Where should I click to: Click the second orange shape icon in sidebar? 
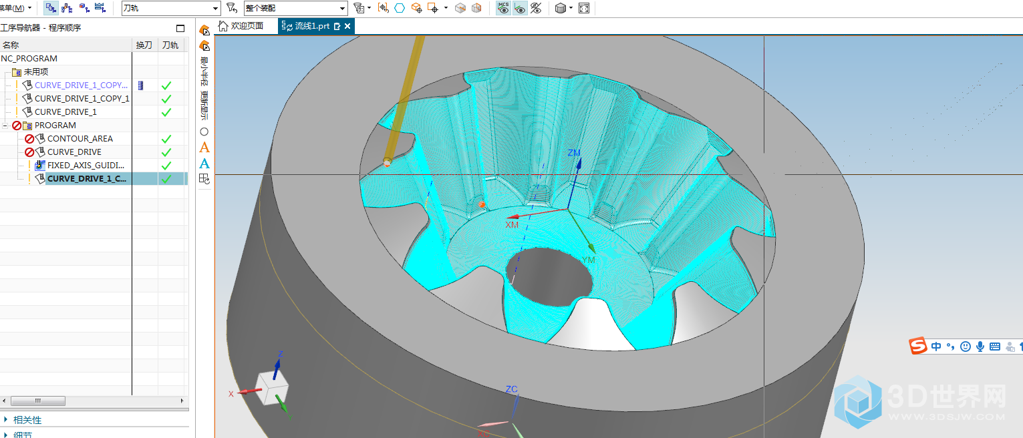204,45
